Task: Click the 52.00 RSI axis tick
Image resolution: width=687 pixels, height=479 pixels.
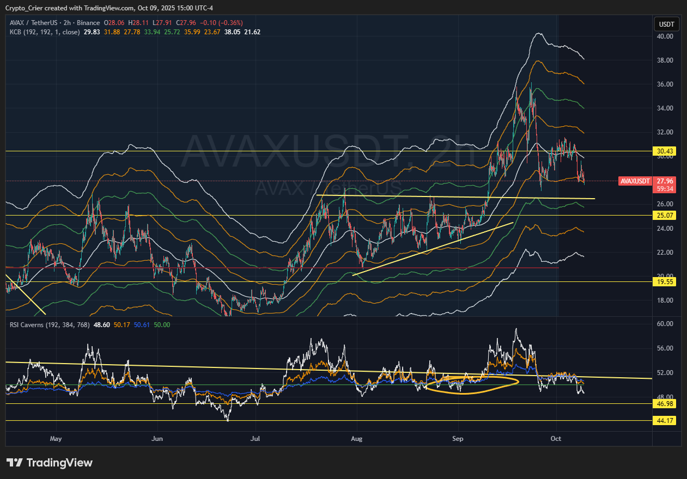Action: pos(665,373)
